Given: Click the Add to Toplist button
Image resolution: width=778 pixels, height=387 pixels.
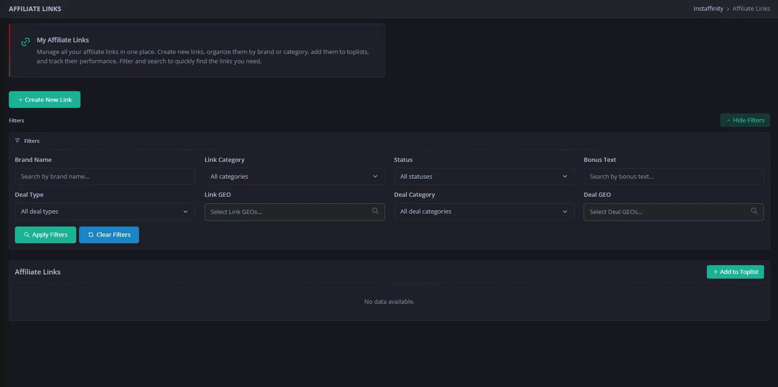Looking at the screenshot, I should coord(735,272).
